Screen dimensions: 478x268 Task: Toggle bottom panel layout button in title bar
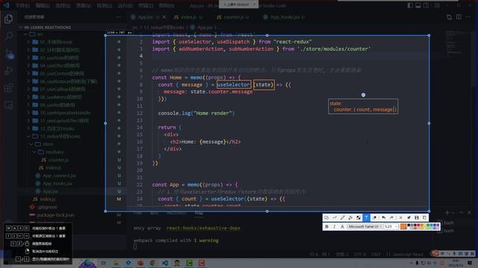[x=418, y=5]
